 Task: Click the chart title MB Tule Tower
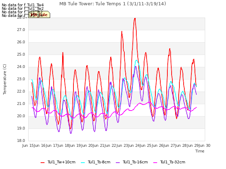tap(113, 4)
